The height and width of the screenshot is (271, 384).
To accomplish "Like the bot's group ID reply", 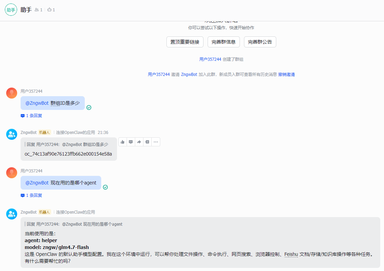I will click(x=123, y=142).
